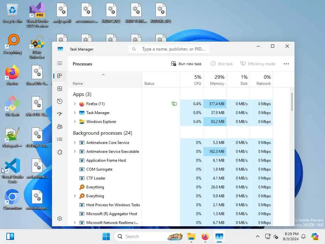The width and height of the screenshot is (325, 244).
Task: Select the COM Surrogate process
Action: [170, 169]
